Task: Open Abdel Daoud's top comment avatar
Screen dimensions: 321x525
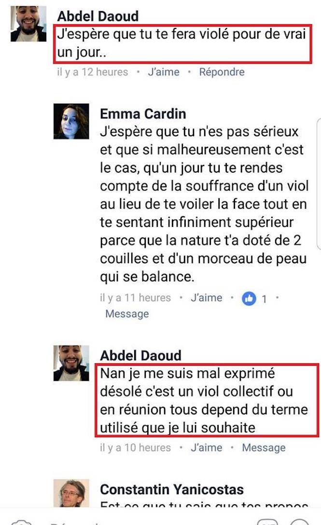Action: tap(28, 24)
